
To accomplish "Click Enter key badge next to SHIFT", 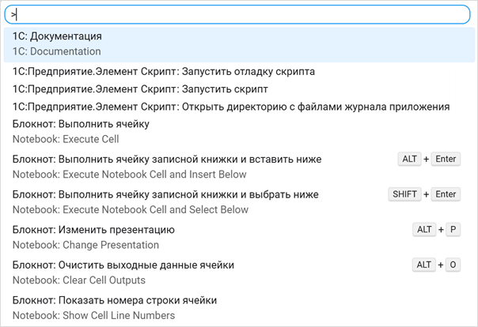I will pyautogui.click(x=446, y=194).
